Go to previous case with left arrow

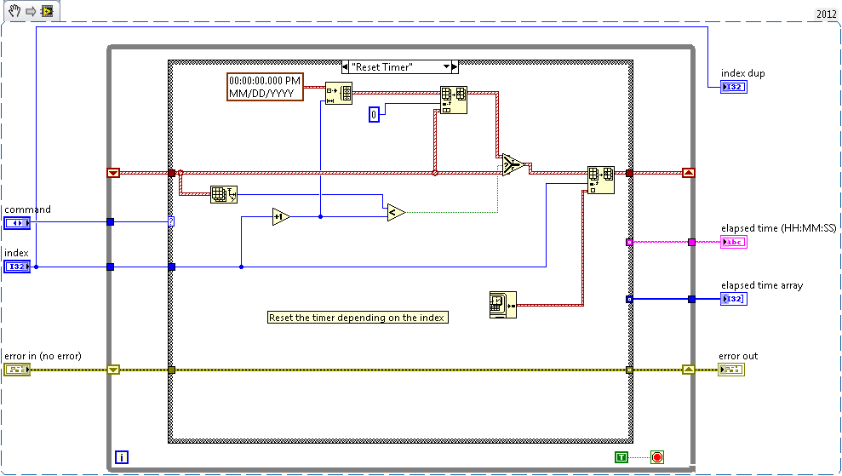344,66
